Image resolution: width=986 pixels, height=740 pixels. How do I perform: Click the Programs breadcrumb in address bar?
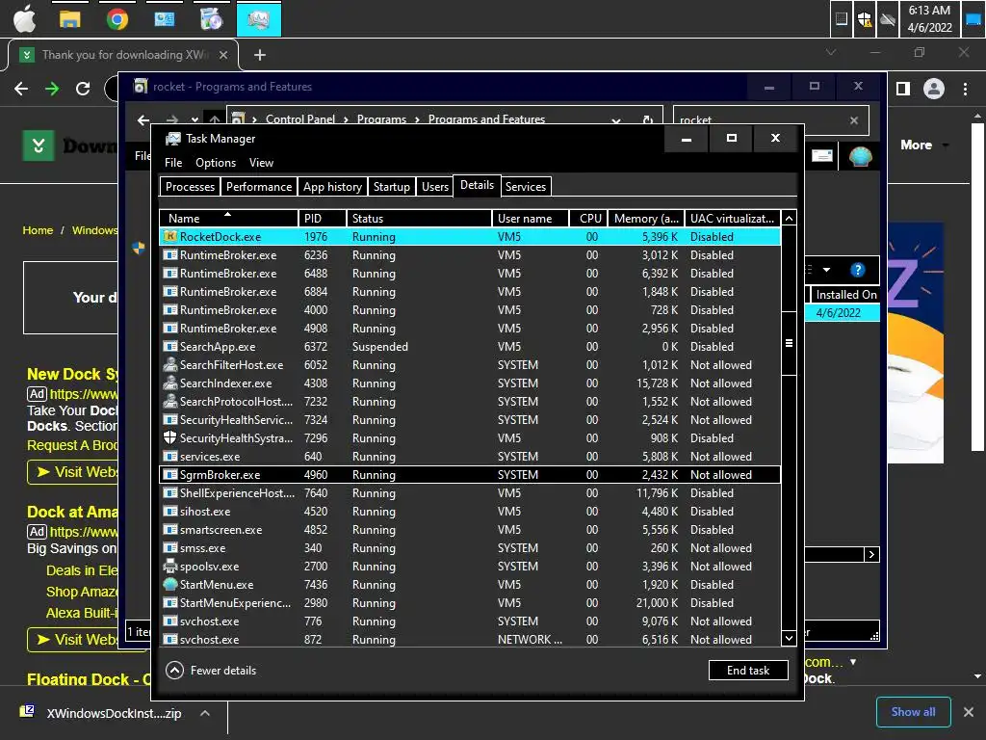[381, 119]
